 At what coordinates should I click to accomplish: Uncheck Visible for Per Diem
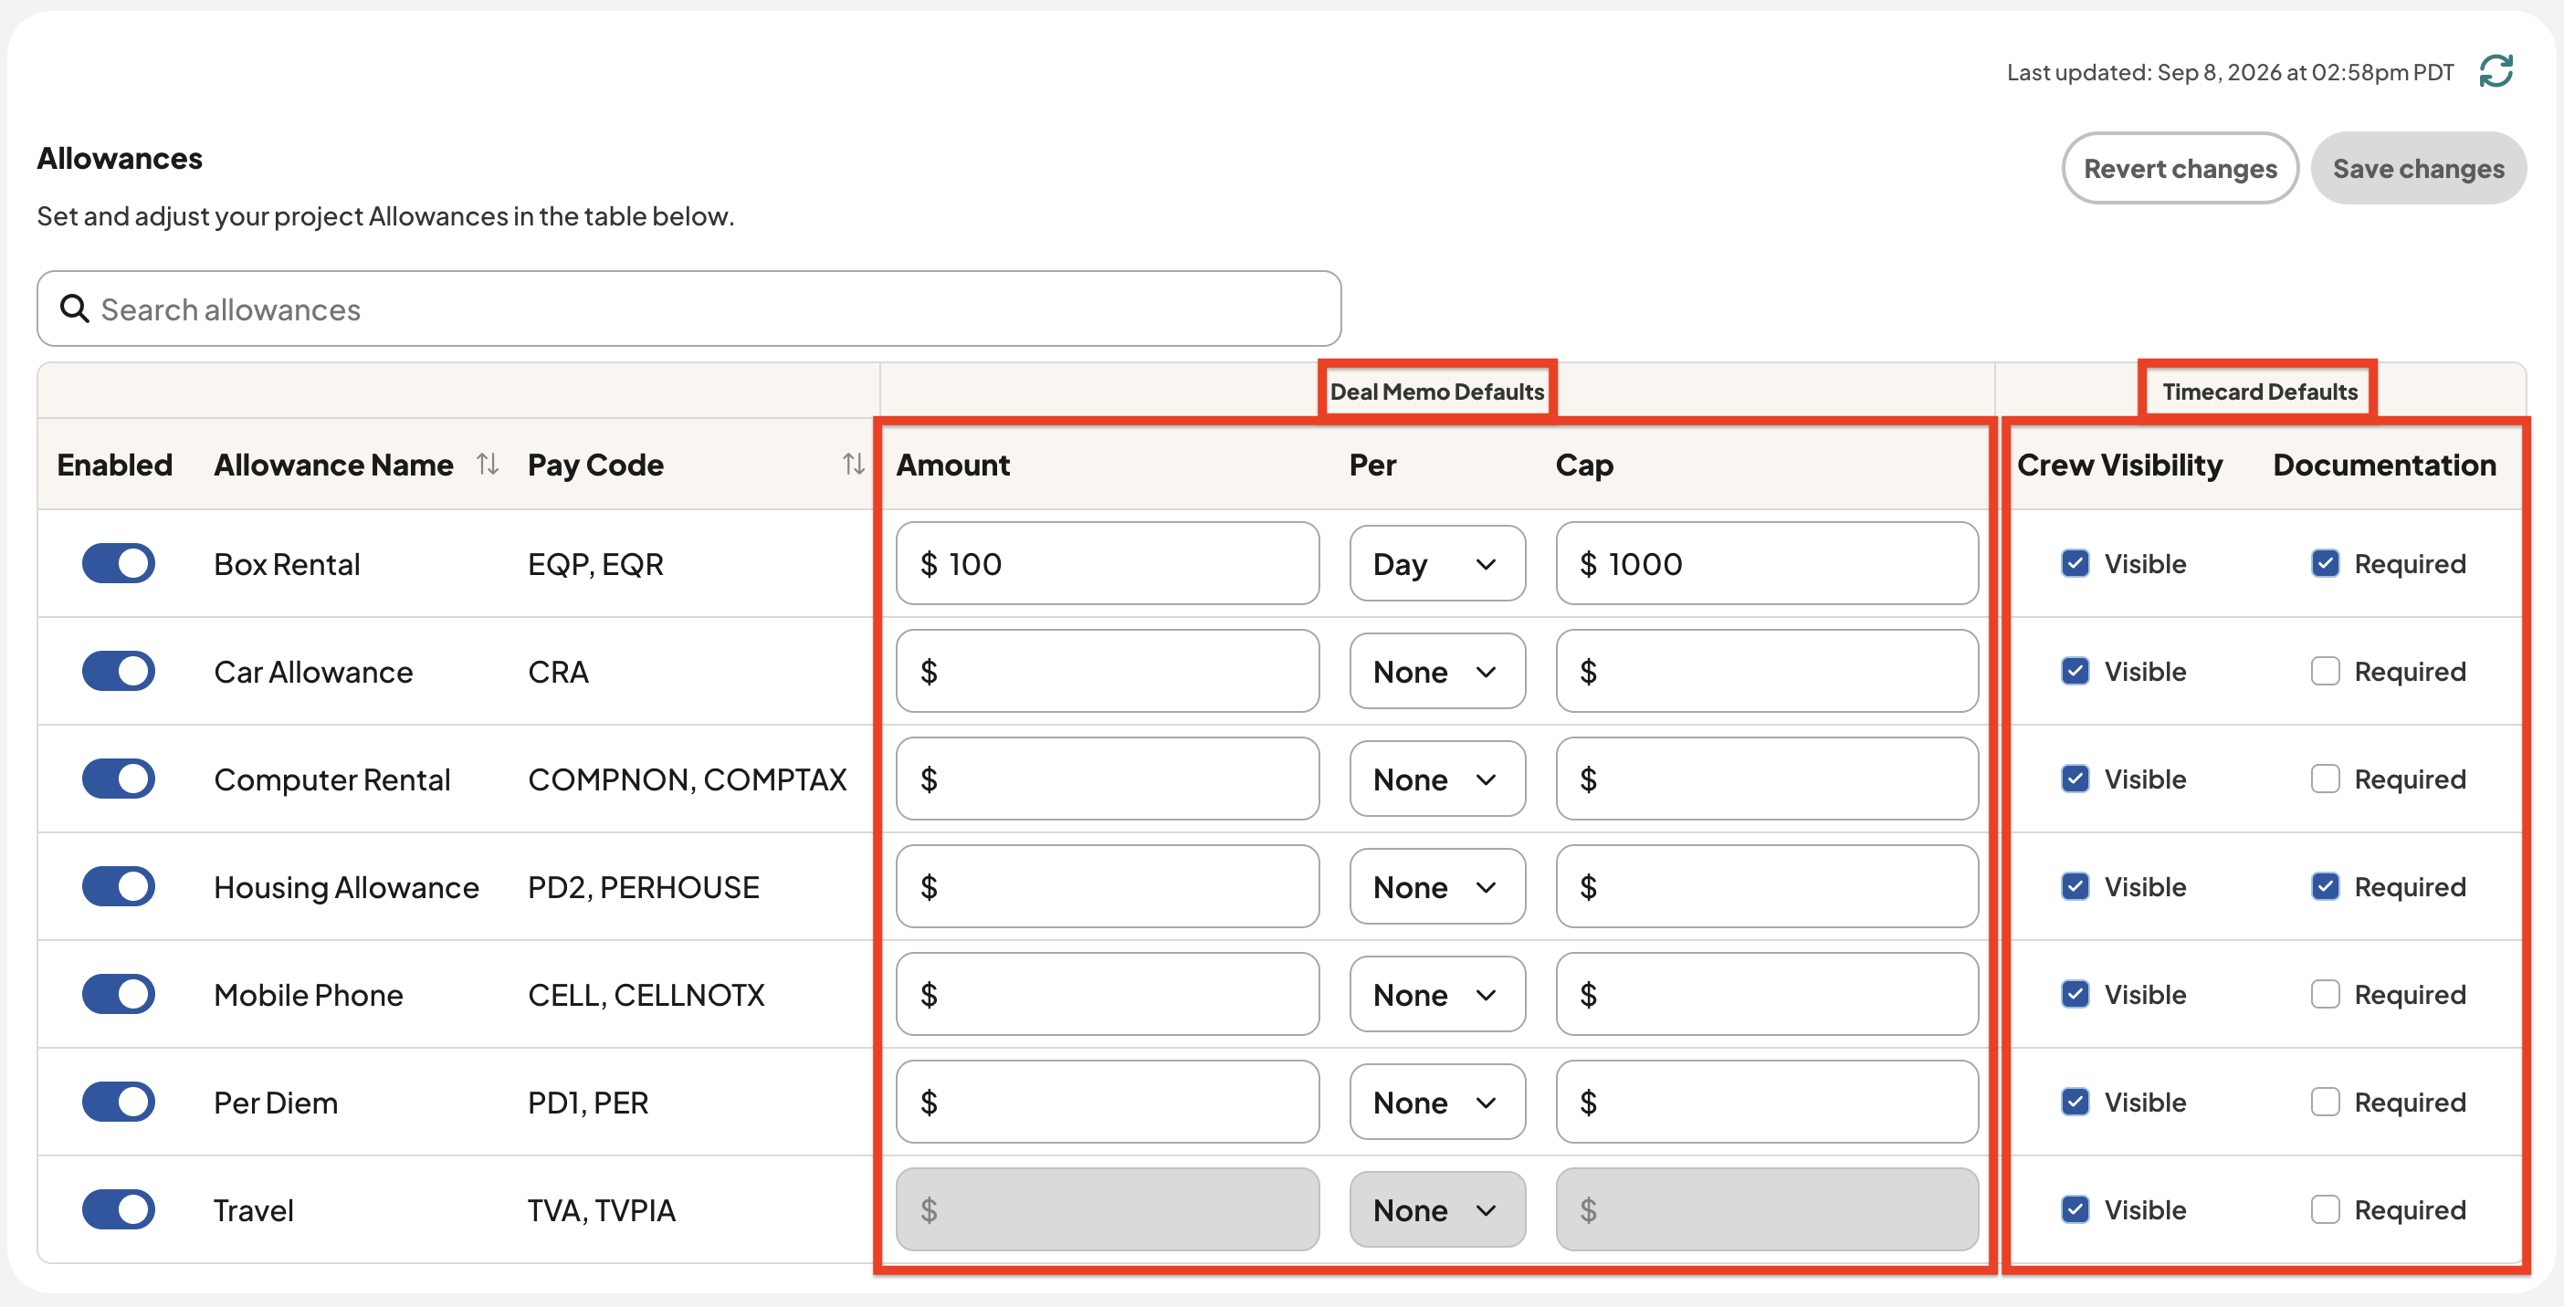2075,1103
